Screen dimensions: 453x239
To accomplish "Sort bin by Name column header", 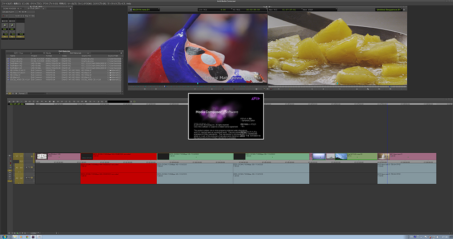I will click(x=12, y=56).
